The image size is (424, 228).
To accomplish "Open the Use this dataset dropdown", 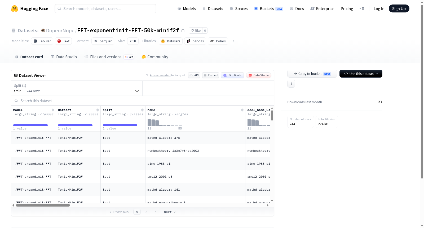I will point(361,74).
